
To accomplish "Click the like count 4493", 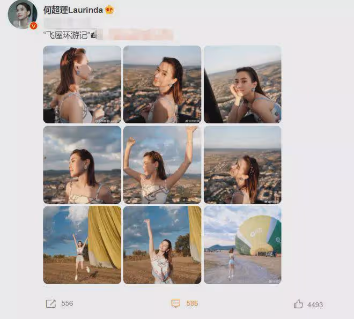I will coord(315,305).
